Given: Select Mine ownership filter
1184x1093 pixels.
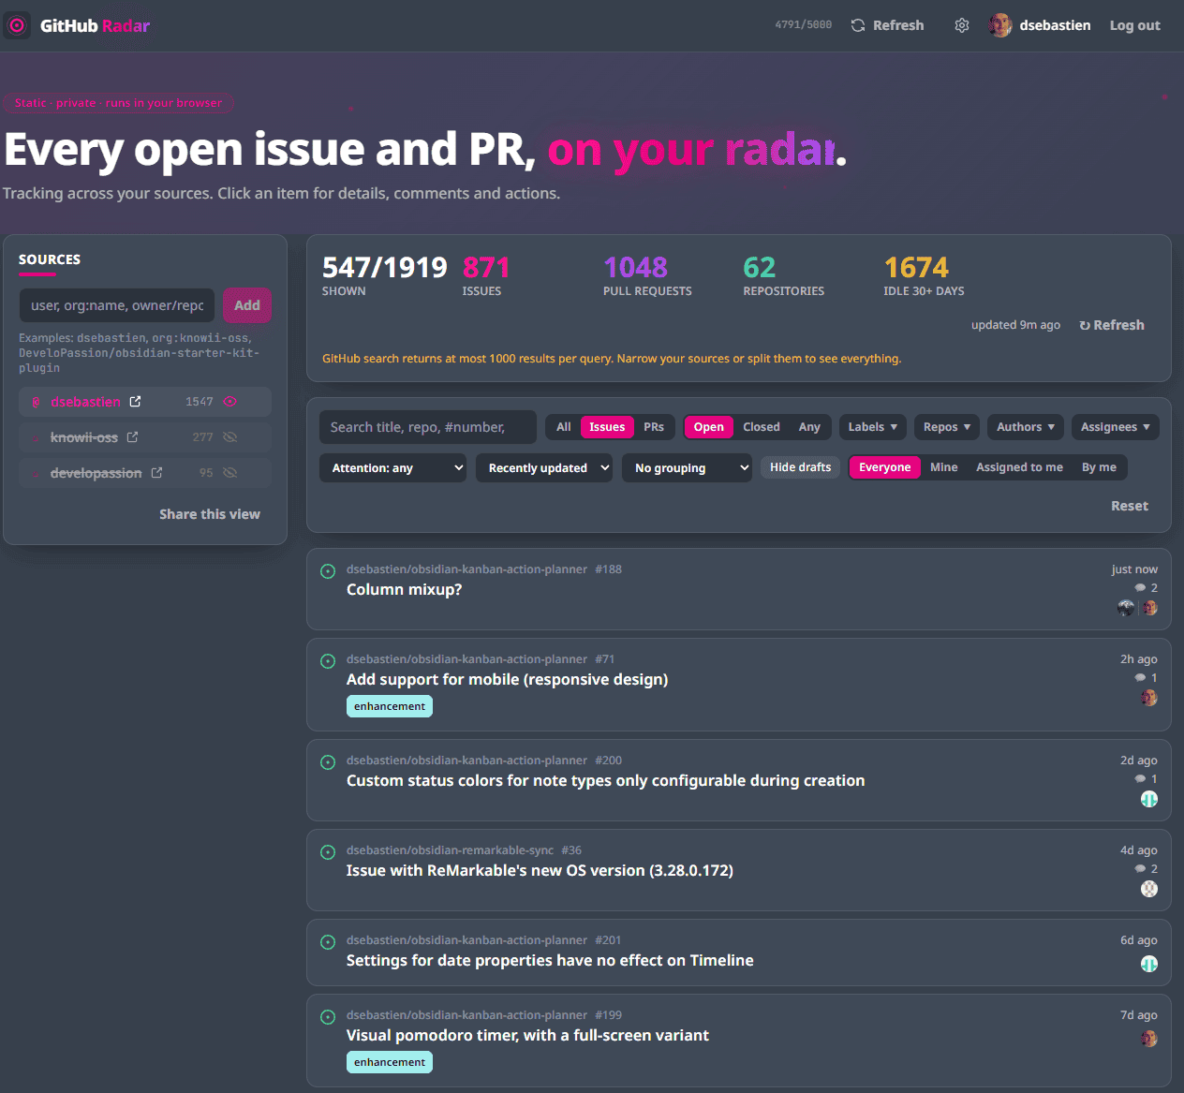Looking at the screenshot, I should click(x=943, y=467).
